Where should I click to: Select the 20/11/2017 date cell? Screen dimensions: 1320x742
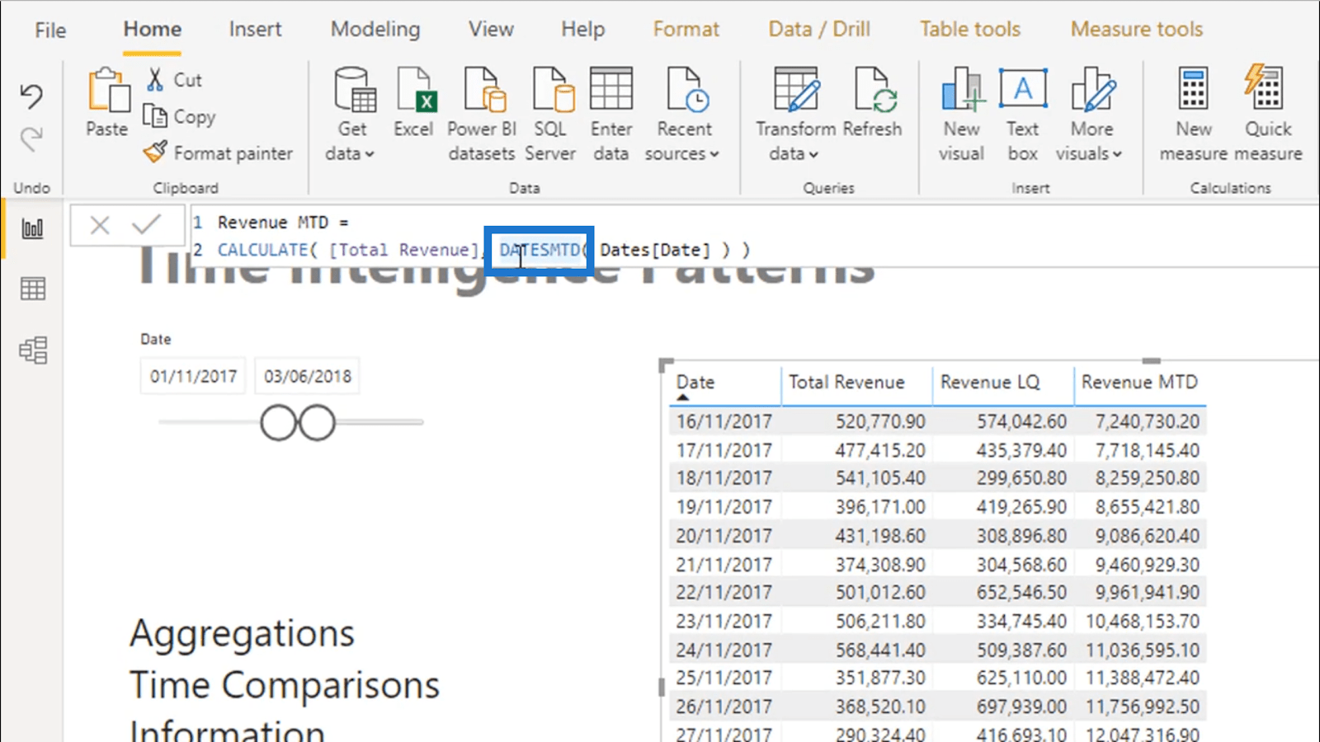click(x=724, y=536)
